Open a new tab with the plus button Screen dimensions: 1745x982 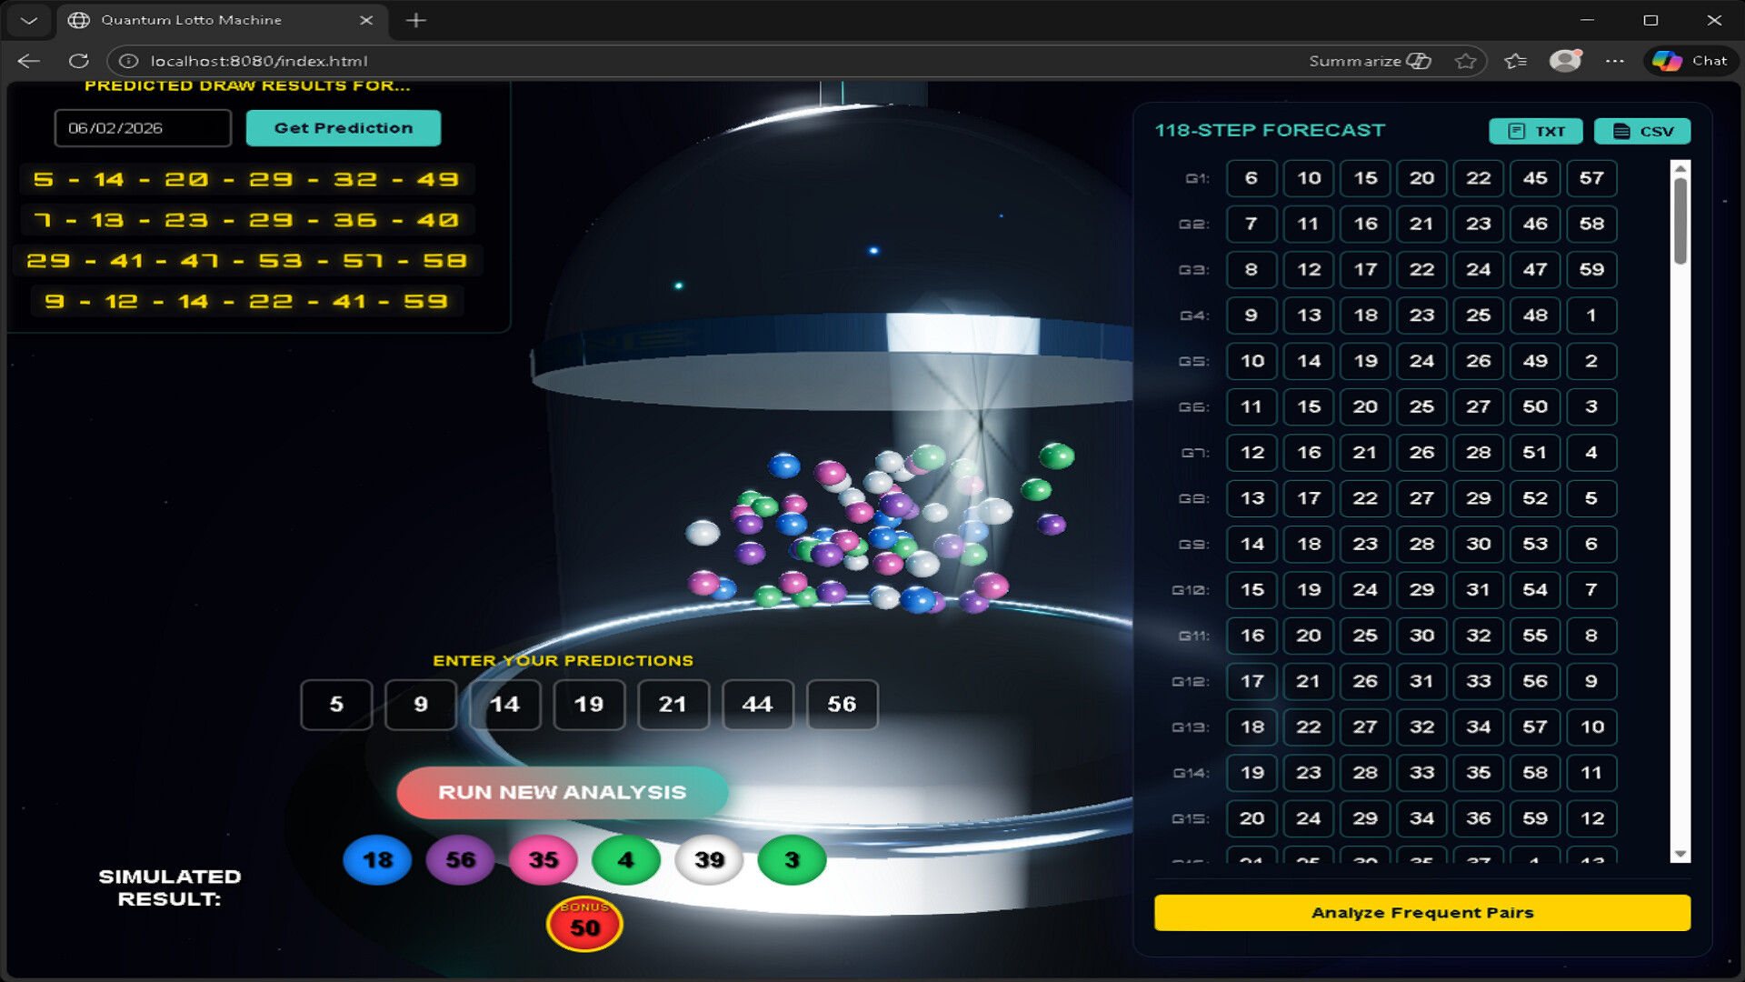(x=416, y=19)
